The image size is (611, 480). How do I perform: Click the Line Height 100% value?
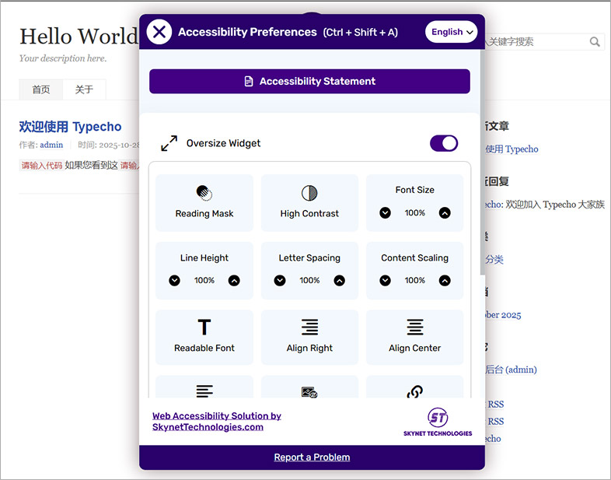tap(204, 280)
